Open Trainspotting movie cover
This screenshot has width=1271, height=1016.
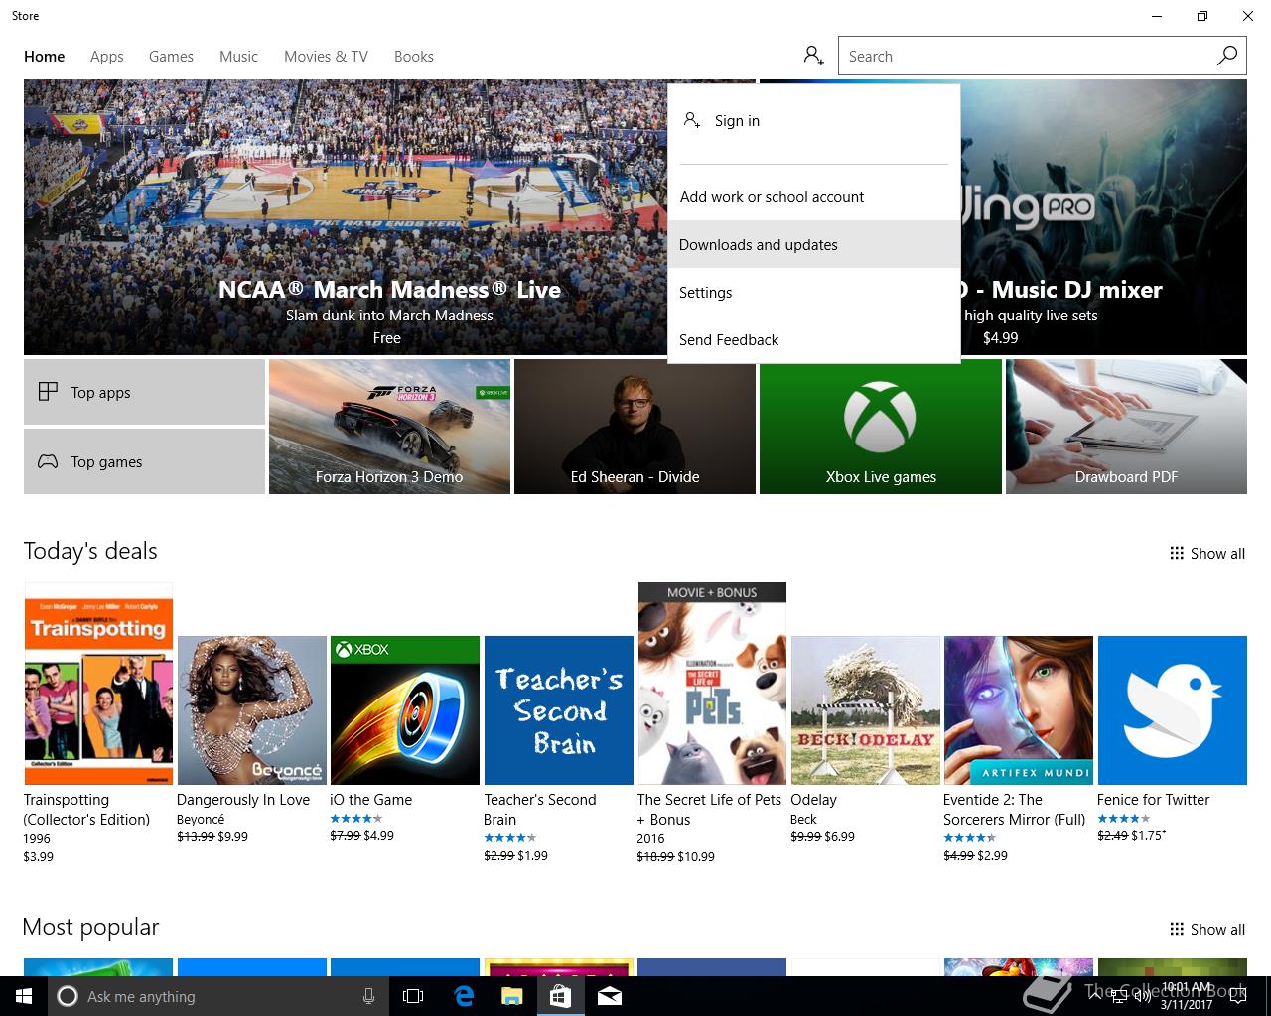(98, 684)
